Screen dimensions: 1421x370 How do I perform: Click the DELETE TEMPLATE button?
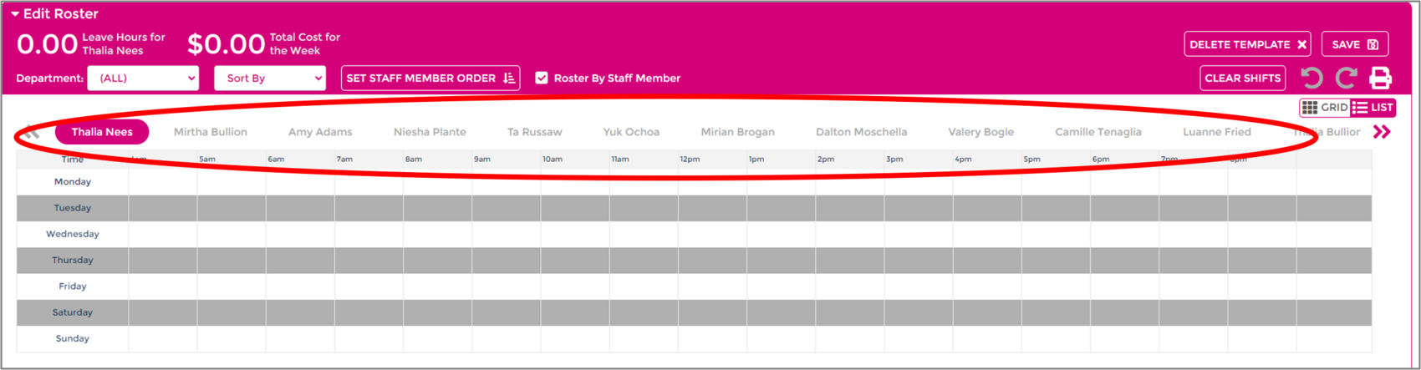1246,44
